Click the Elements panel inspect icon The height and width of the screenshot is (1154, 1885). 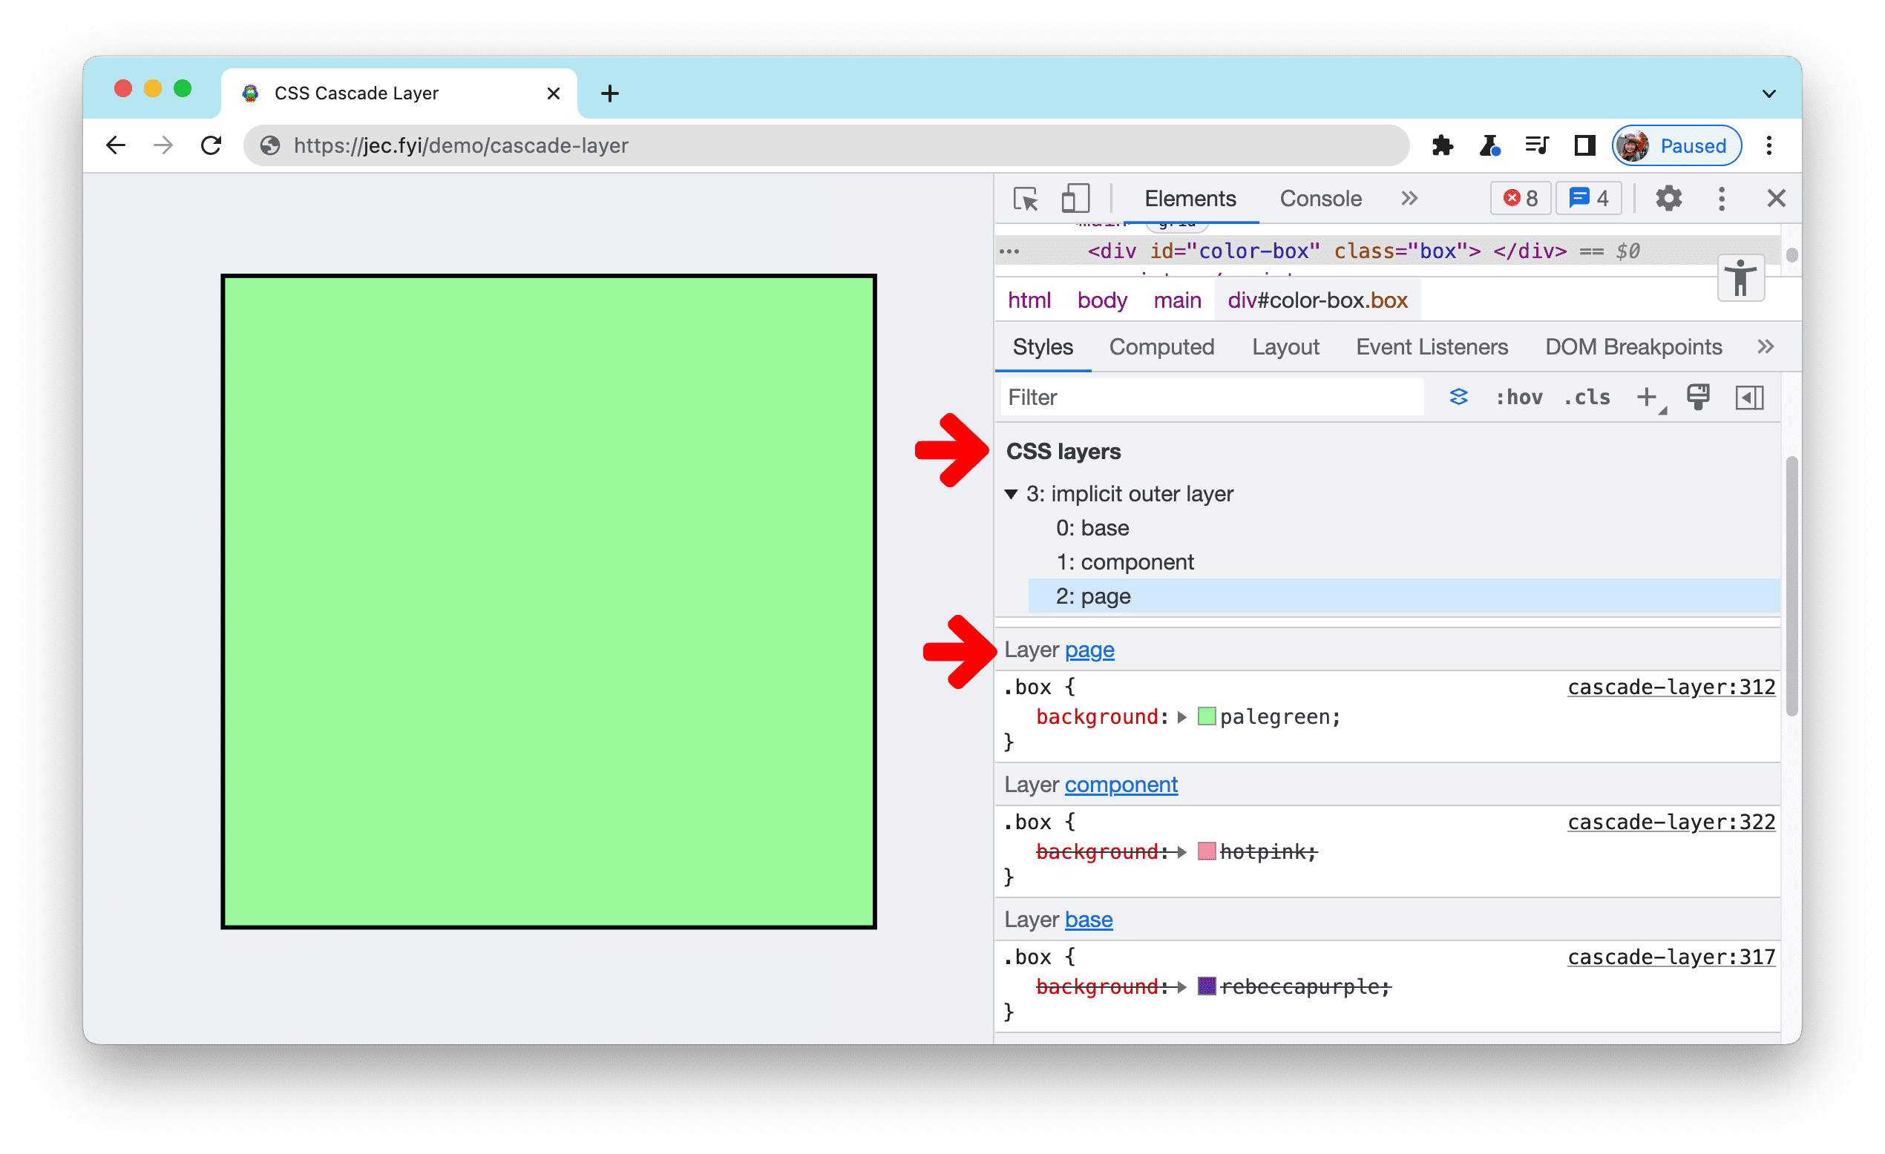[1027, 199]
